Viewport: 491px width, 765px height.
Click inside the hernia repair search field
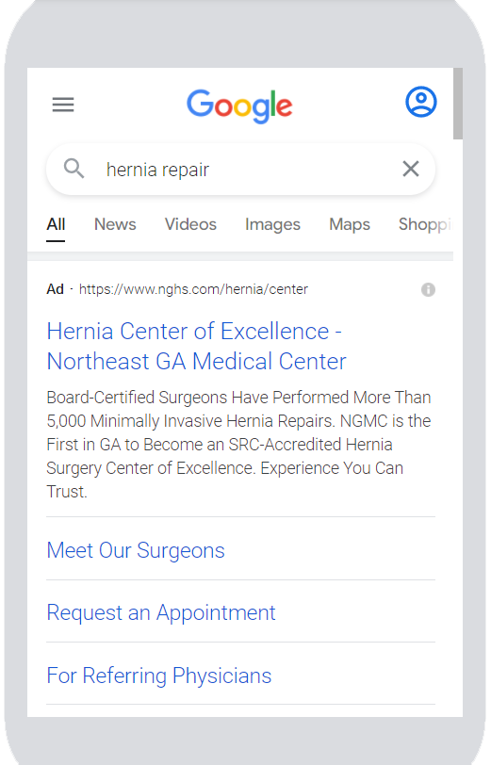click(240, 170)
